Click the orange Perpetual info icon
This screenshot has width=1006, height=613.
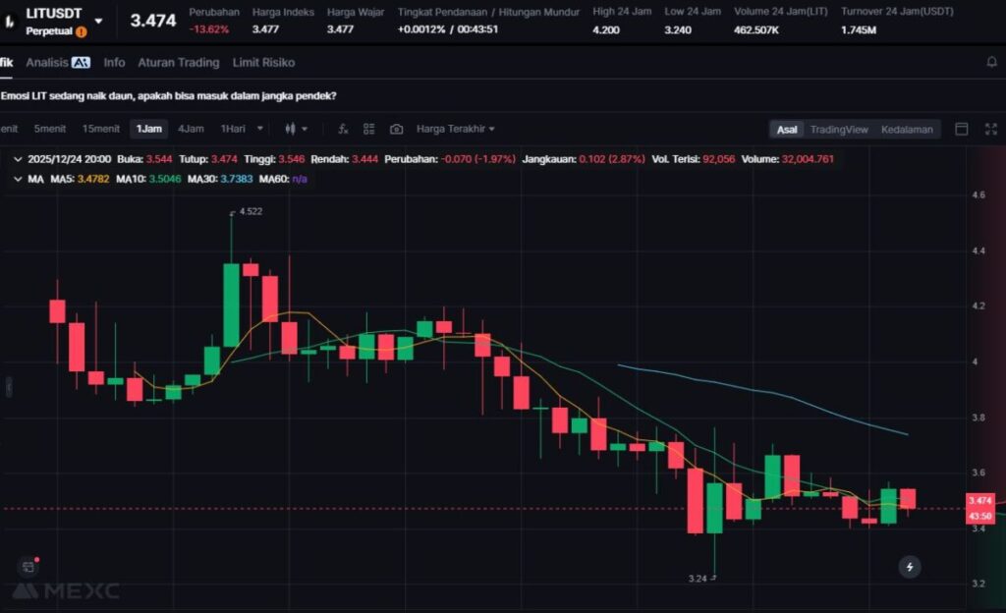82,31
